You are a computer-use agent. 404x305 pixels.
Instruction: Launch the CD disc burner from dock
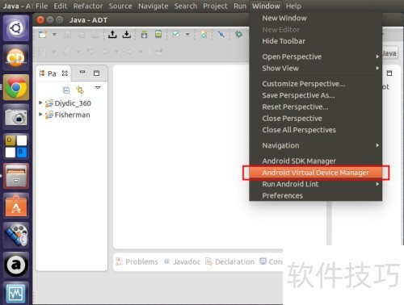(16, 57)
